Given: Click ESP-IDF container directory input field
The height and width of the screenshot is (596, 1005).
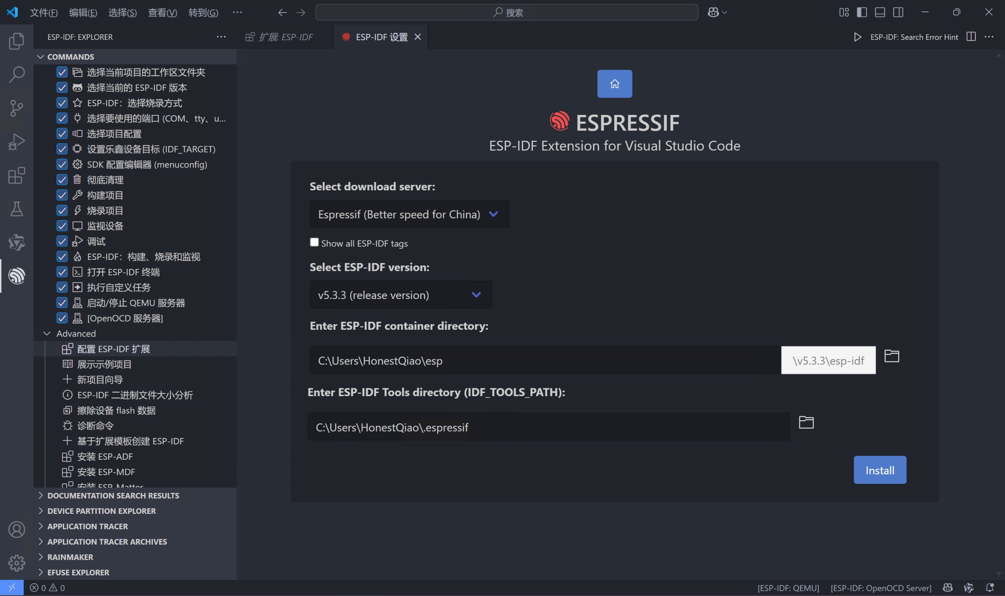Looking at the screenshot, I should 546,360.
